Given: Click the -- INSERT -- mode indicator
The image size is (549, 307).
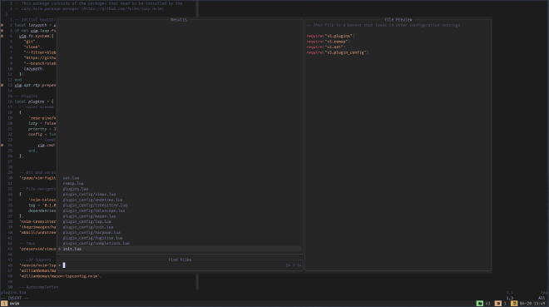Looking at the screenshot, I should pos(15,298).
